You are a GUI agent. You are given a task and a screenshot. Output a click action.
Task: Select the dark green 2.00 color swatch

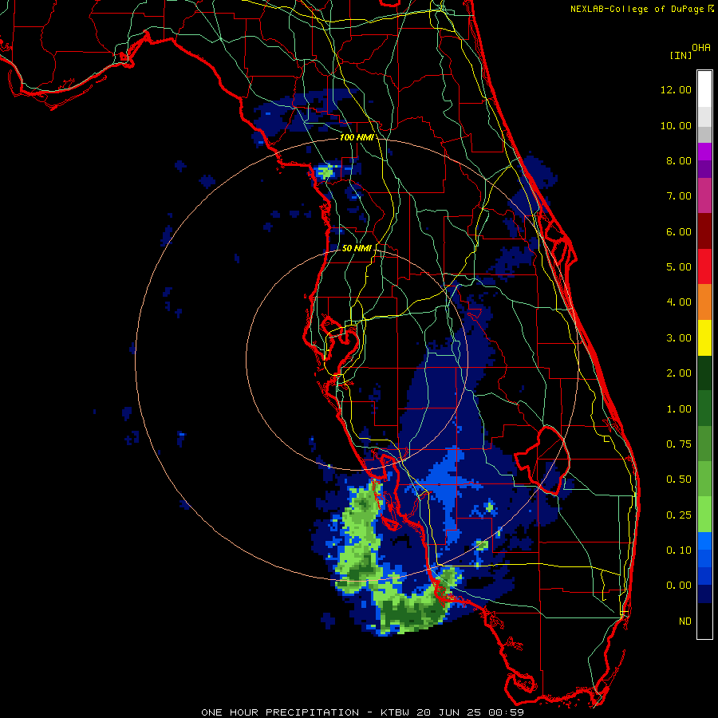[704, 373]
